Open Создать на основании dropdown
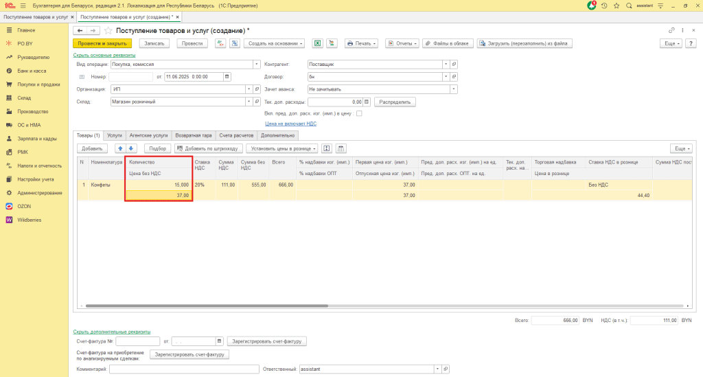The width and height of the screenshot is (703, 377). click(275, 43)
